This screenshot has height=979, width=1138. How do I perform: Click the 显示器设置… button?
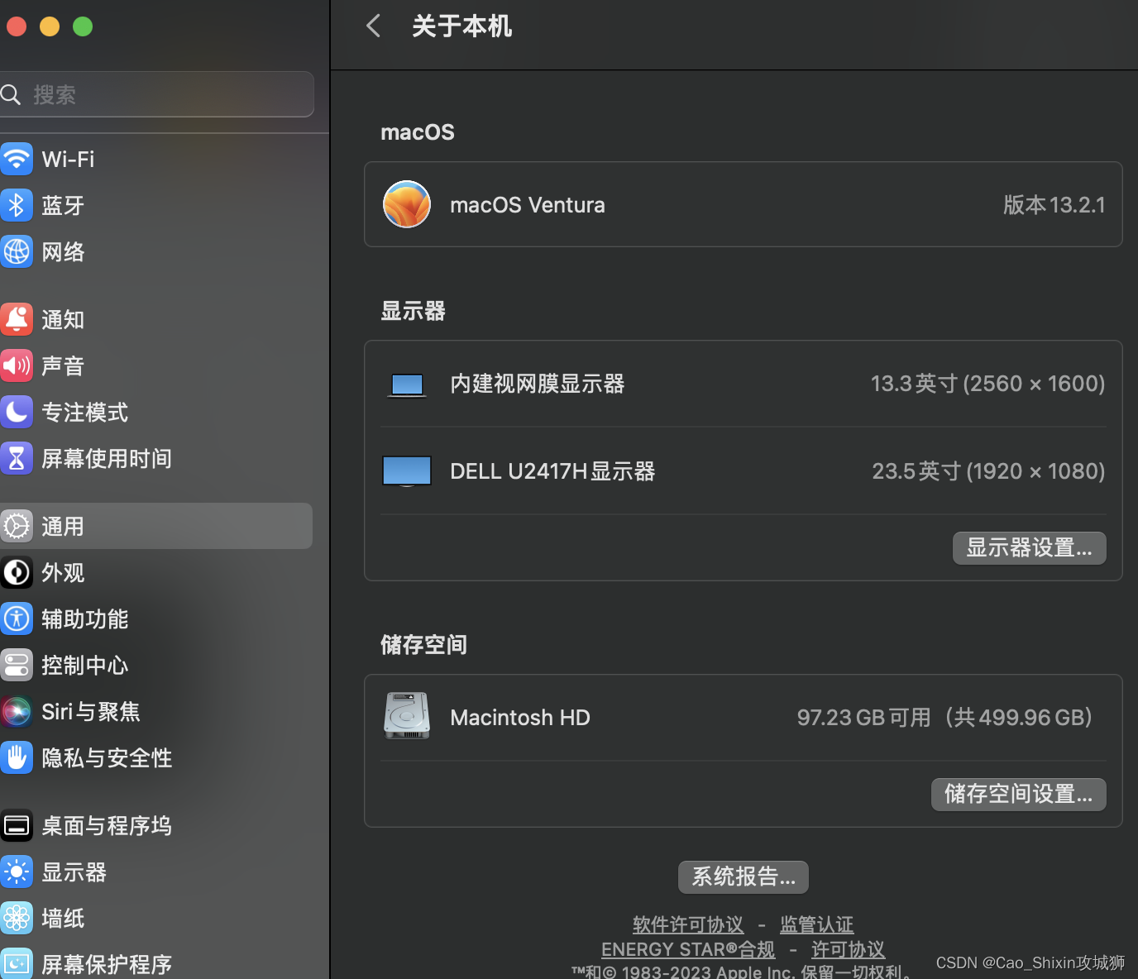coord(1029,548)
